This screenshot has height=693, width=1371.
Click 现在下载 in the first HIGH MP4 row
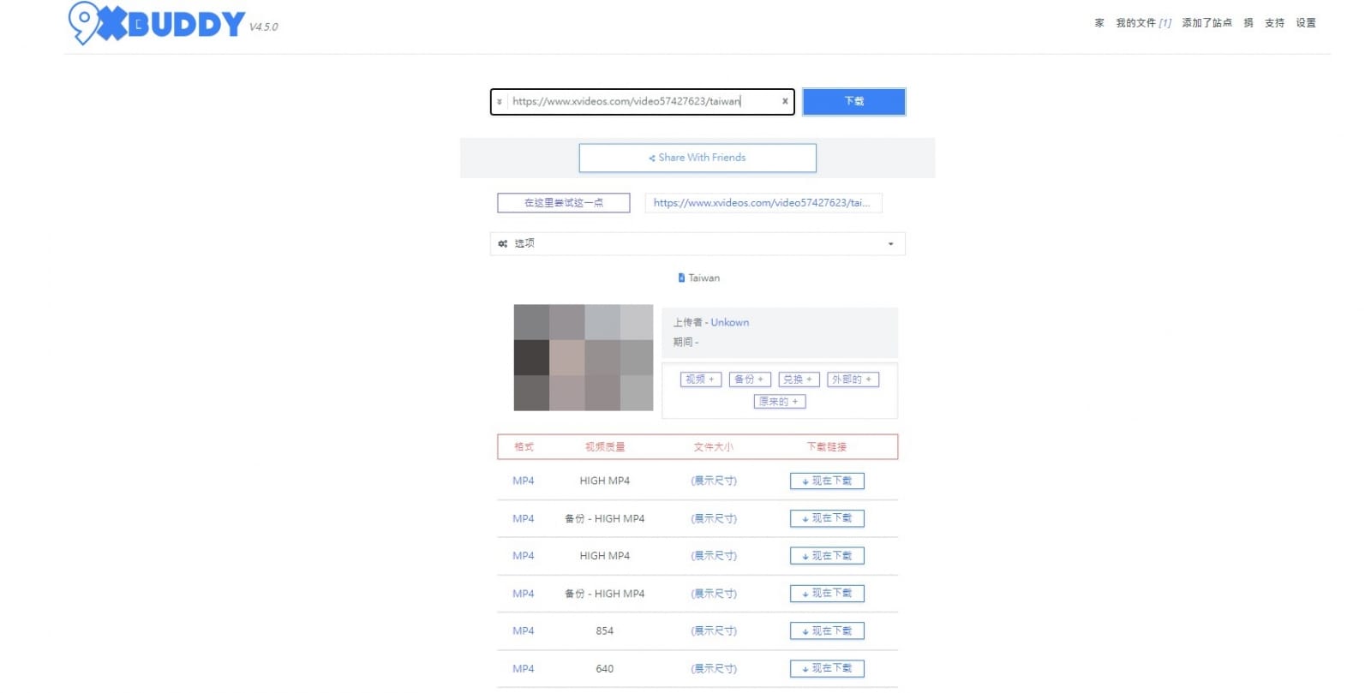827,481
